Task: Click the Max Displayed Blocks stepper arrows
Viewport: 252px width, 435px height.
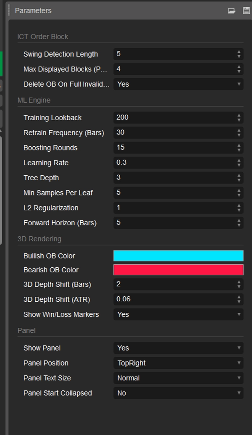Action: pyautogui.click(x=239, y=69)
